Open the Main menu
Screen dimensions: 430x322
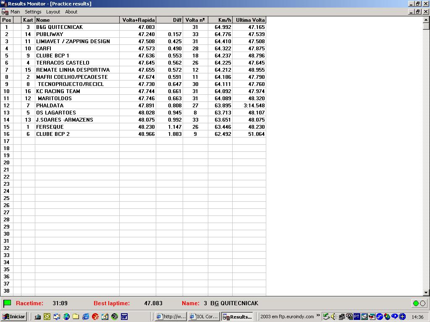(x=15, y=12)
